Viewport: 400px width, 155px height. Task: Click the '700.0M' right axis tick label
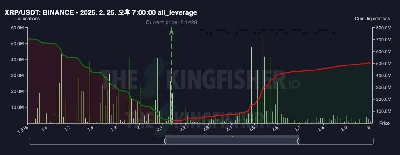pyautogui.click(x=383, y=40)
